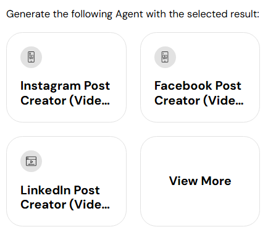The width and height of the screenshot is (268, 237).
Task: Click the LinkedIn video player window icon
Action: coord(31,161)
